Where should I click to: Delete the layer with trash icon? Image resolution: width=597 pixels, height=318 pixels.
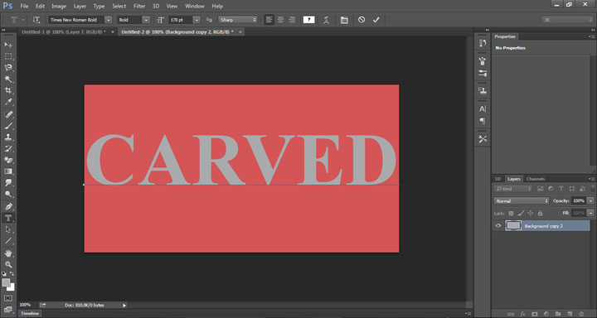click(581, 314)
